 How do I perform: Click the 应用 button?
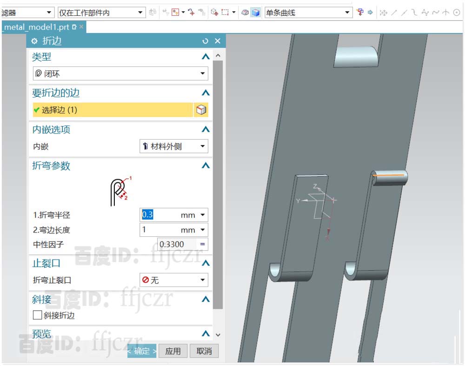point(173,351)
